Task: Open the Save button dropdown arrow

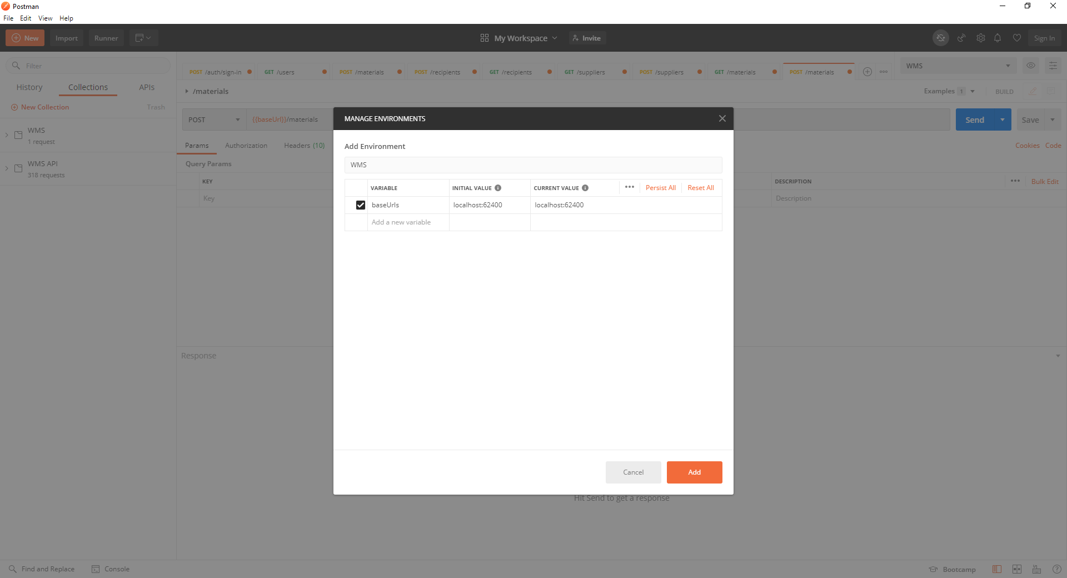Action: pos(1053,119)
